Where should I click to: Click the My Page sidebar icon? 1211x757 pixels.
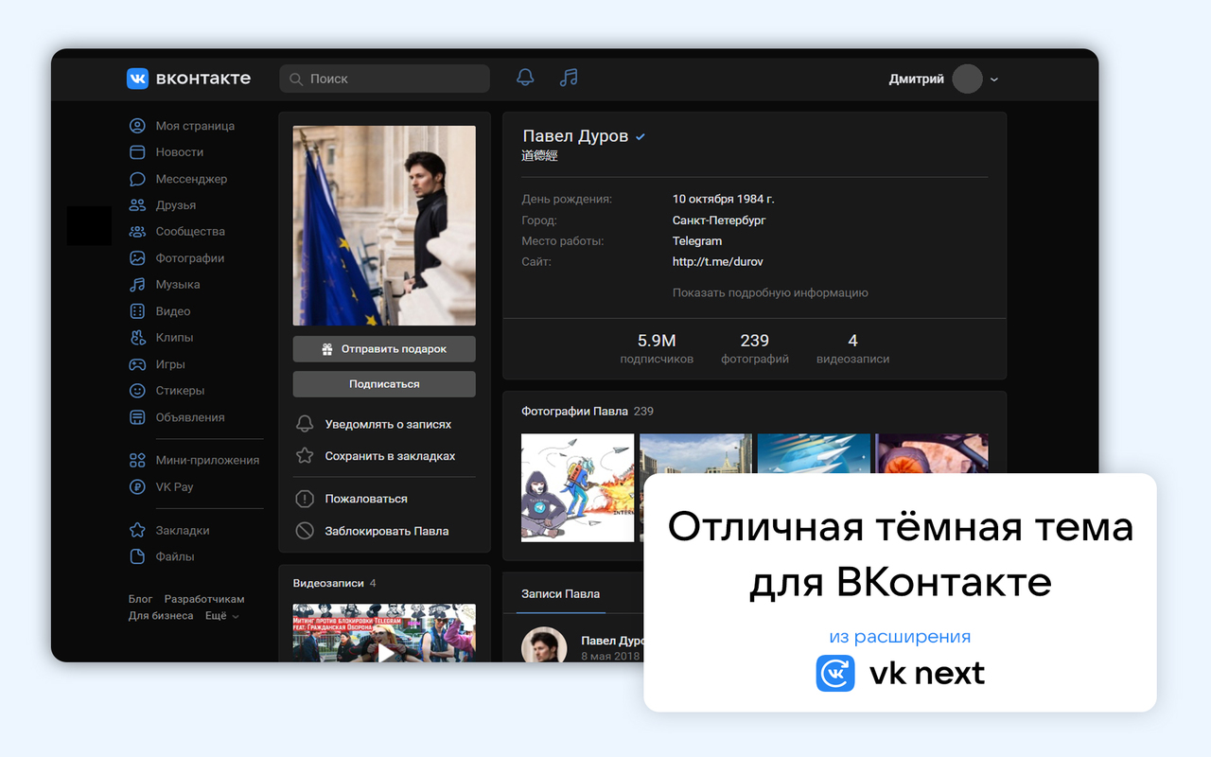(x=137, y=126)
